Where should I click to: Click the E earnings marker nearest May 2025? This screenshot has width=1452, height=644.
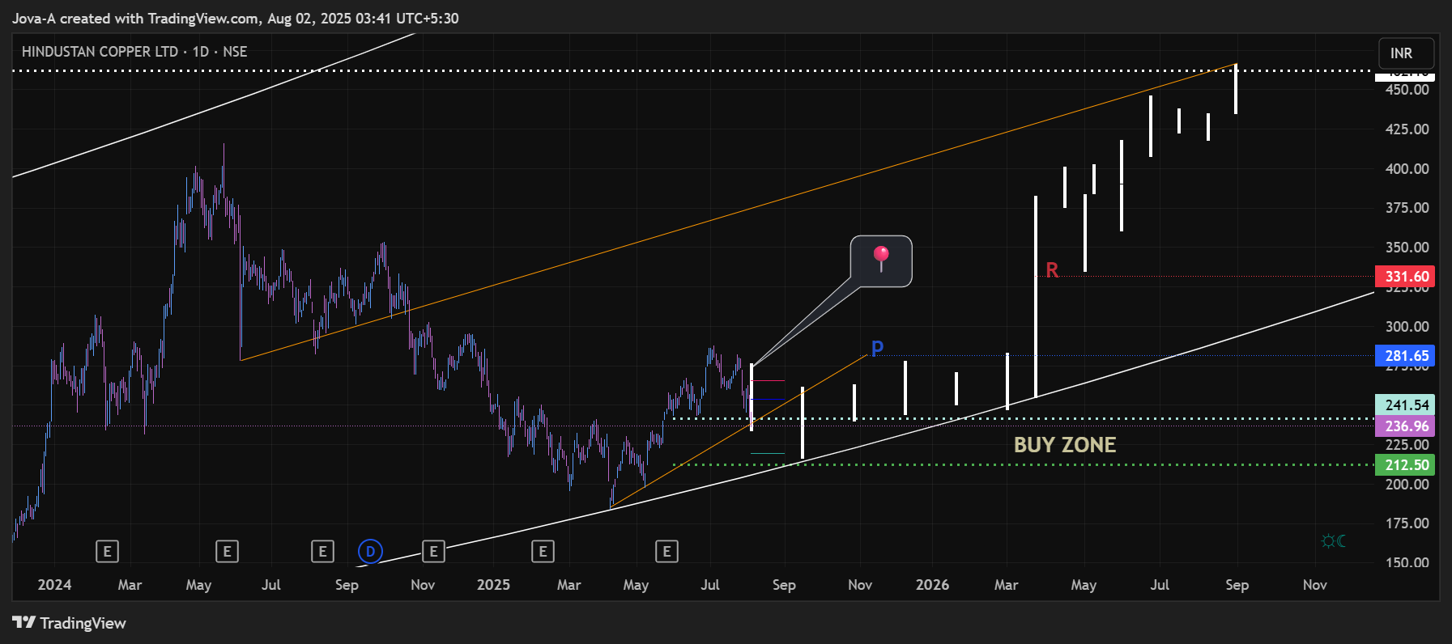[666, 552]
